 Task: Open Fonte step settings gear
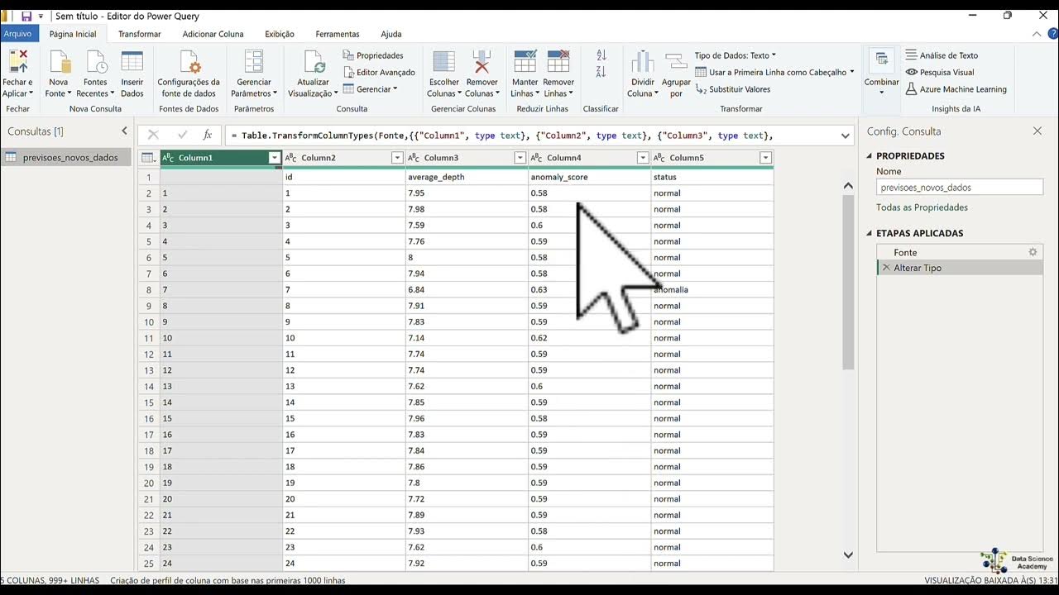(x=1033, y=252)
